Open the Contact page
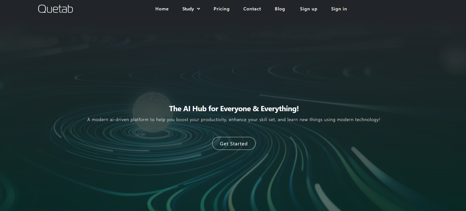Image resolution: width=466 pixels, height=211 pixels. coord(252,9)
